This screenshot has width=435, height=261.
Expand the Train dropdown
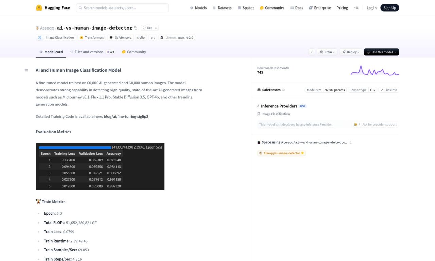click(327, 52)
